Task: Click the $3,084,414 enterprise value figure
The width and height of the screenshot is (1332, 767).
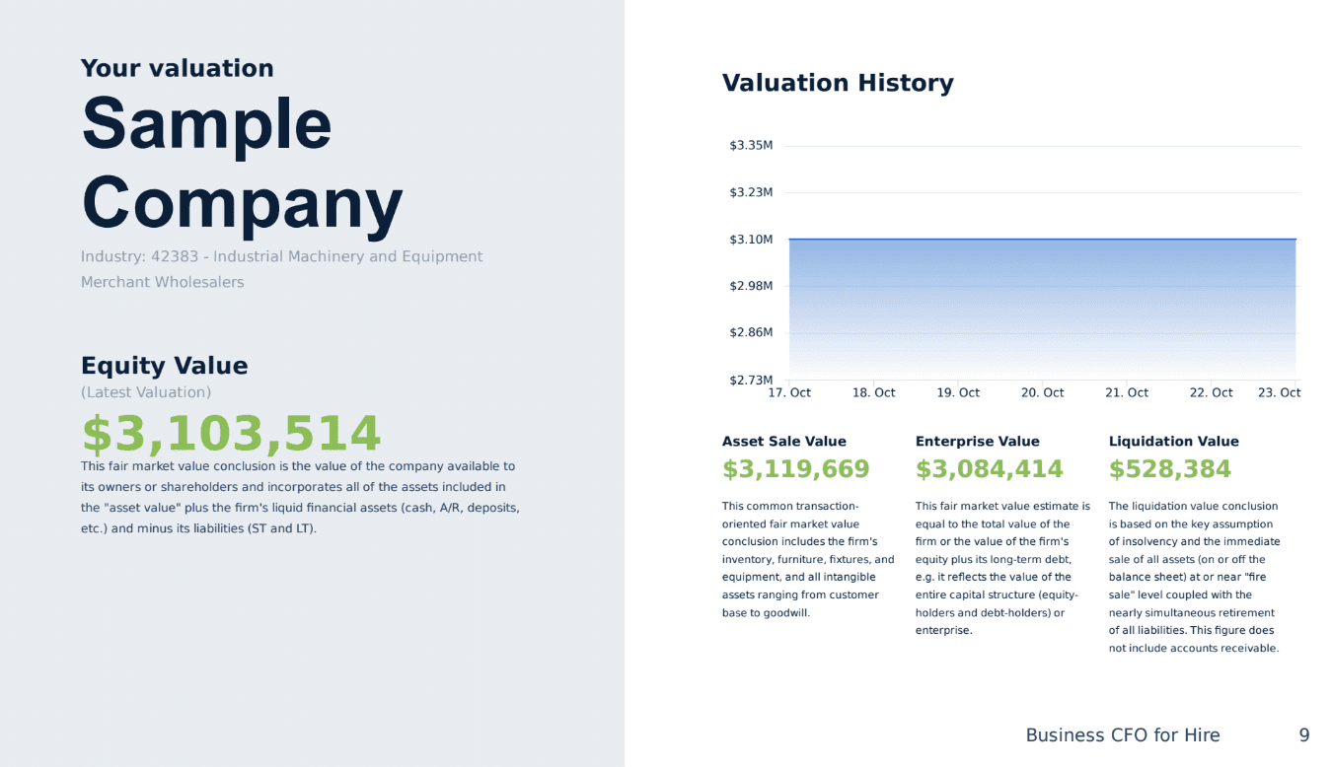Action: [x=990, y=469]
